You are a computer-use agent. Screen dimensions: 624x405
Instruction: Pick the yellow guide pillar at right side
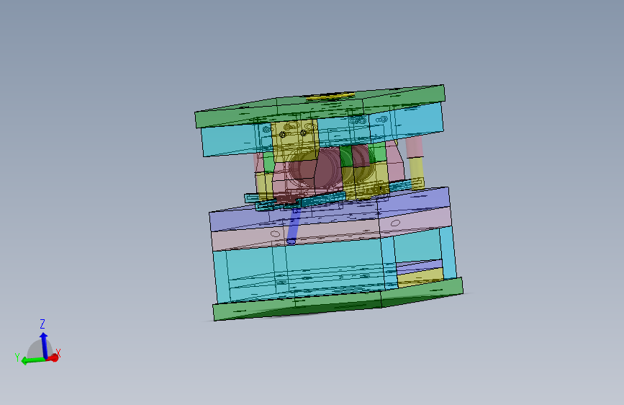[416, 172]
